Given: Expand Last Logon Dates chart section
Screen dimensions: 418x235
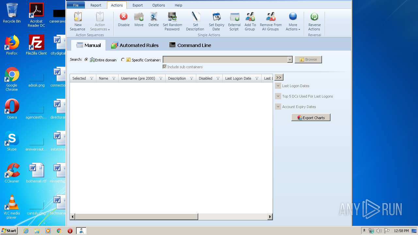Looking at the screenshot, I should [x=278, y=86].
